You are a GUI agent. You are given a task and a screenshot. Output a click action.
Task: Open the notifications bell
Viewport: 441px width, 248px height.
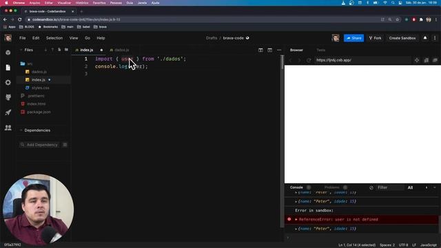coord(425,38)
